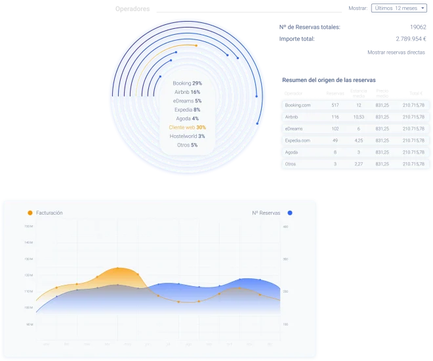433x361 pixels.
Task: Click the 517 cell in Booking.com row
Action: (335, 105)
